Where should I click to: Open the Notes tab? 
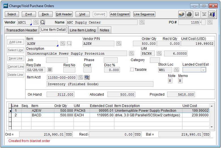(104, 30)
